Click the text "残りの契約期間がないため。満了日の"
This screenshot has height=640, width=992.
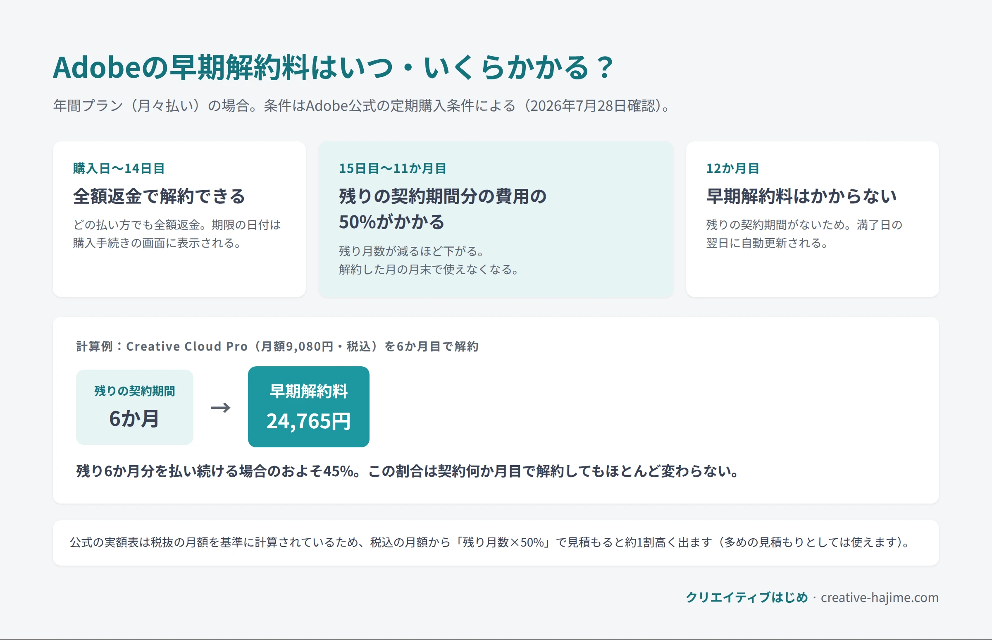(804, 225)
